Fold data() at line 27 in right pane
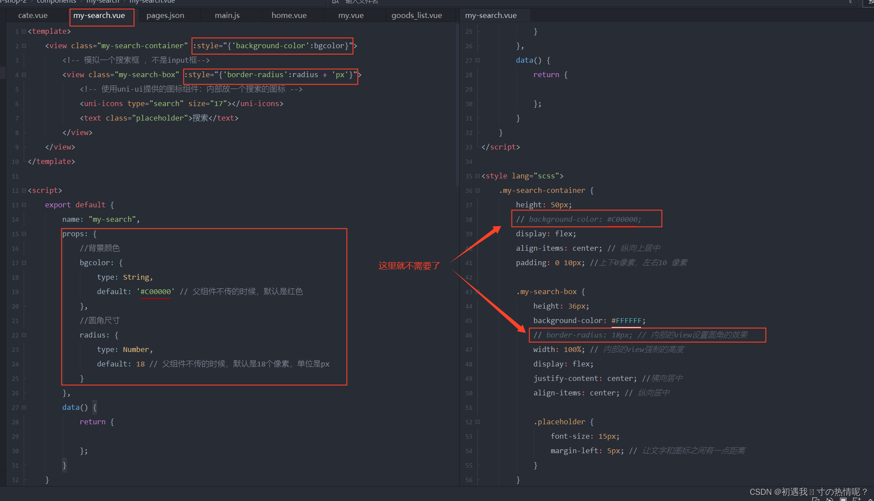The height and width of the screenshot is (501, 874). point(477,60)
